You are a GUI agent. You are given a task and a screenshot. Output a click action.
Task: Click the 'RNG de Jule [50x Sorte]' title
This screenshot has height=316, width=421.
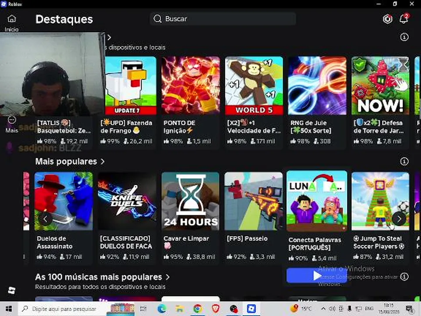(311, 127)
